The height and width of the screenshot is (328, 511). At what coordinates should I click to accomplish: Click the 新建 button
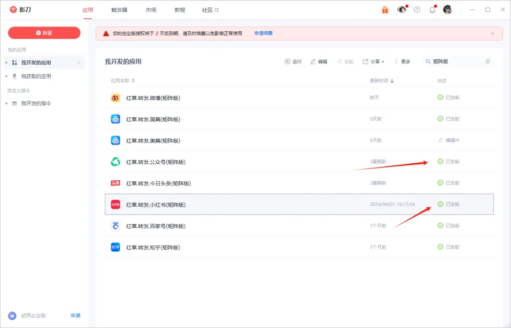coord(44,33)
